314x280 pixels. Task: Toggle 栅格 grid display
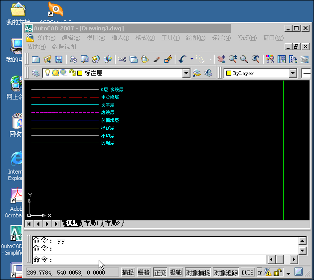point(144,273)
